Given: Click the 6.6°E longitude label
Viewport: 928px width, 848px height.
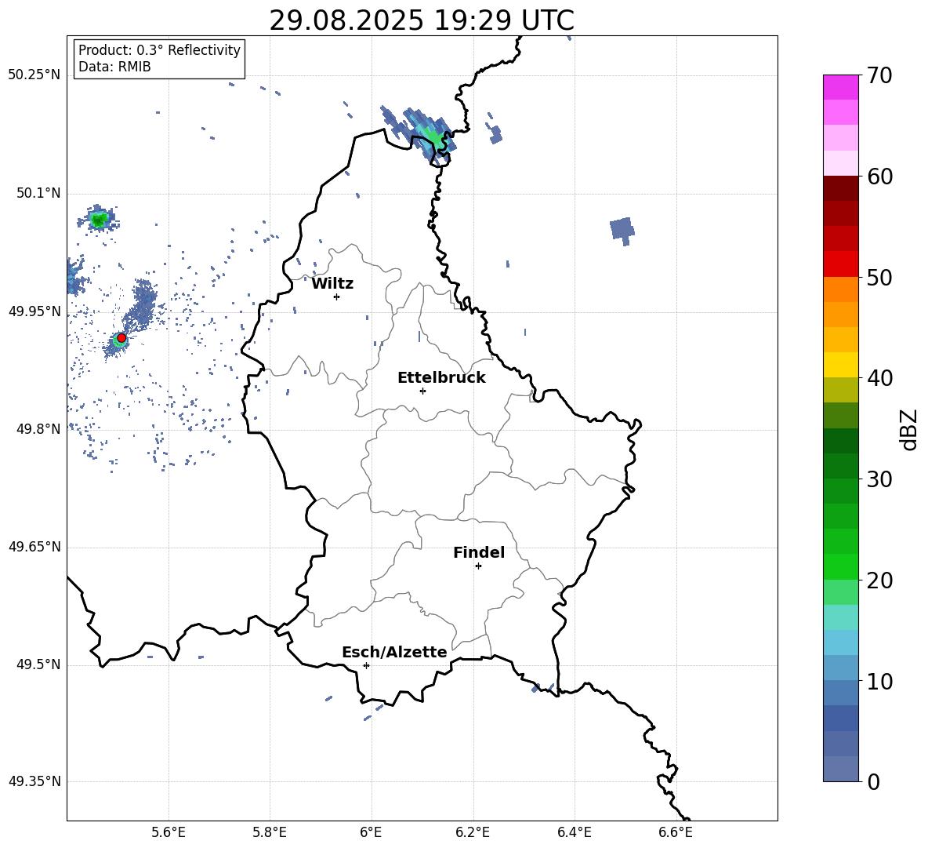Looking at the screenshot, I should coord(676,833).
